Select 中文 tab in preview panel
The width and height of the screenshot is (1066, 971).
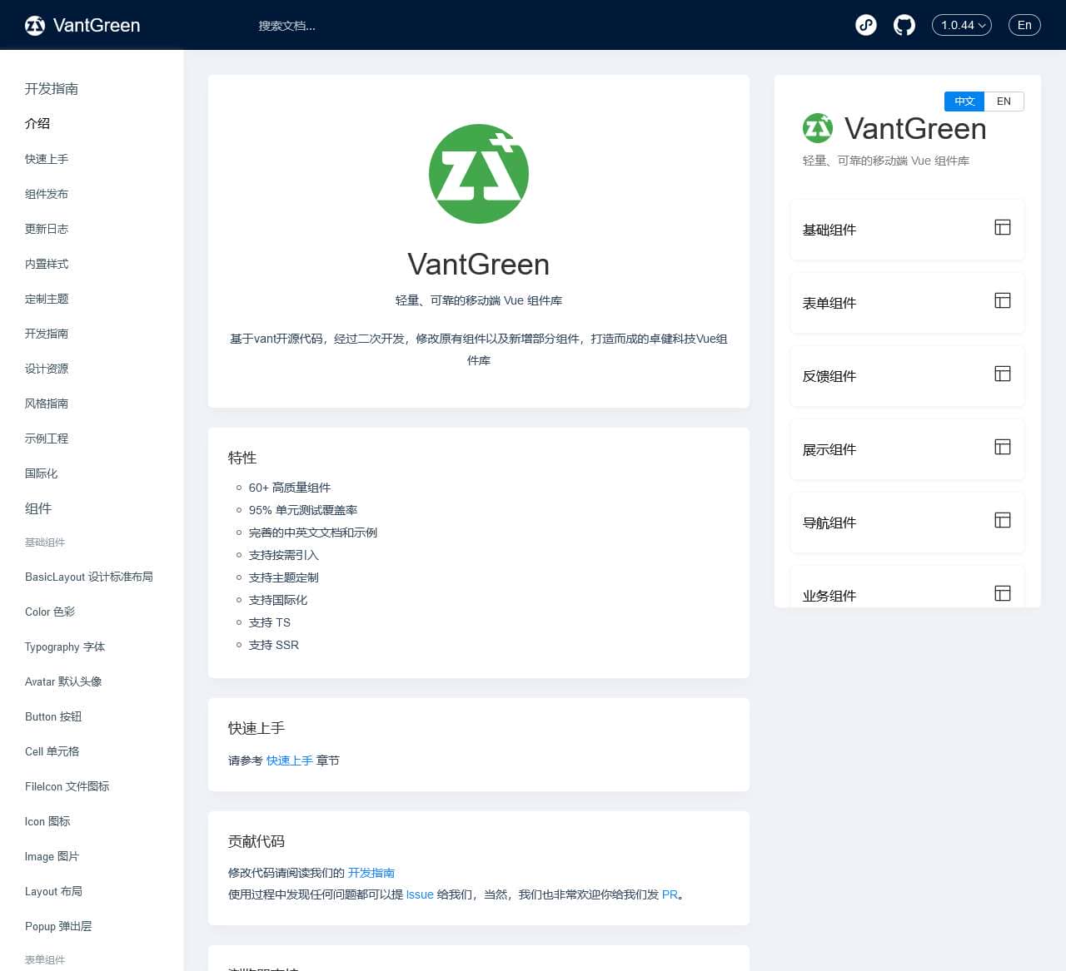pos(964,102)
